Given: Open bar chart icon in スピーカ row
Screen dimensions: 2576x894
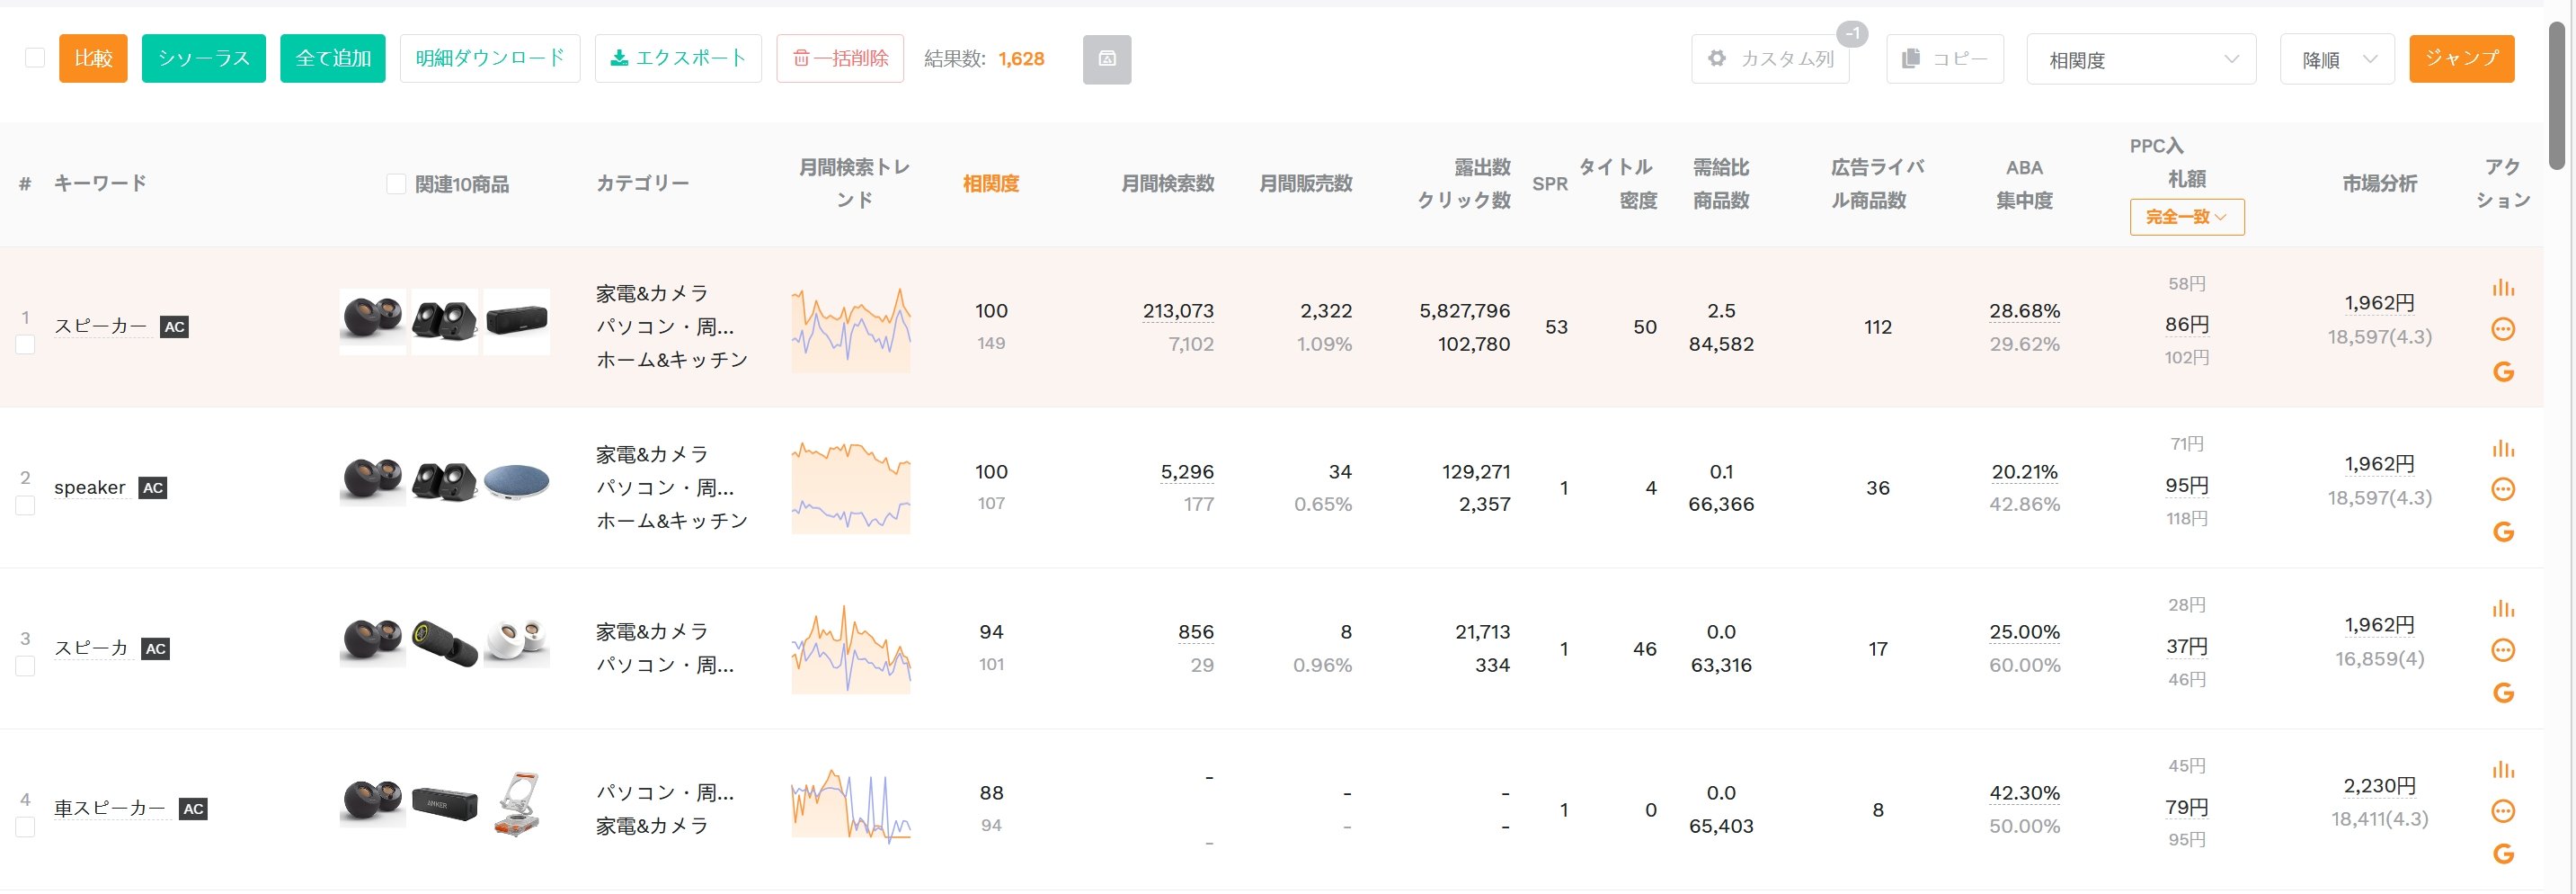Looking at the screenshot, I should 2503,609.
